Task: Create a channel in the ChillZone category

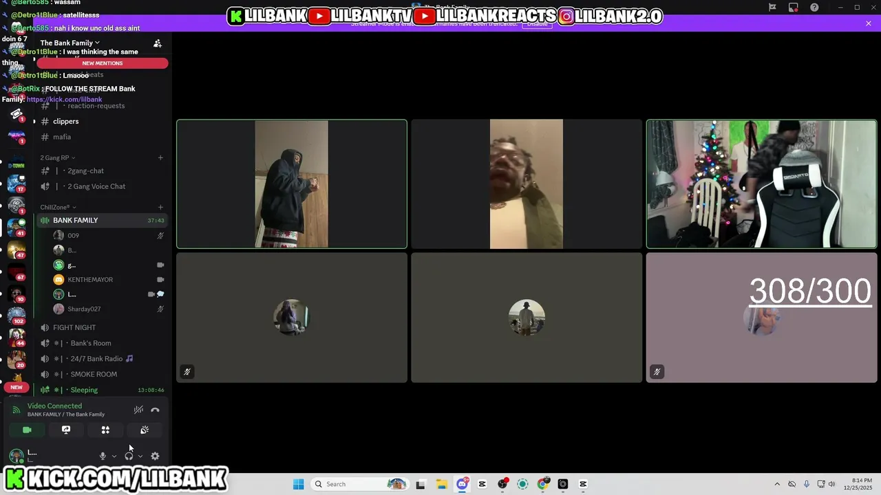Action: pos(160,207)
